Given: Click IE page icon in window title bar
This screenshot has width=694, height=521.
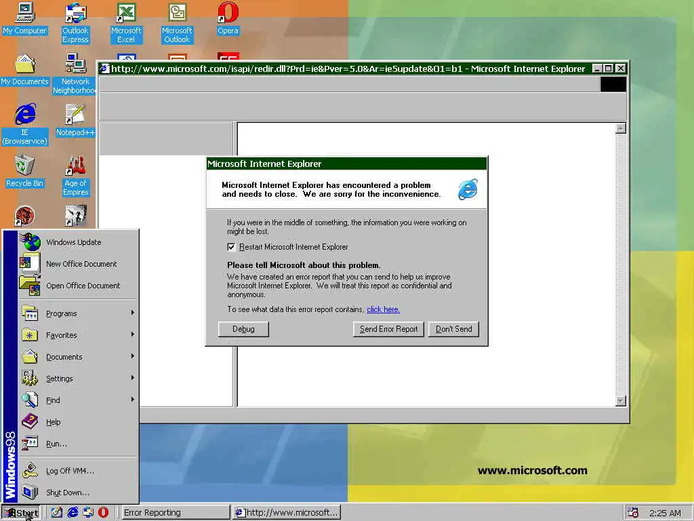Looking at the screenshot, I should 104,69.
